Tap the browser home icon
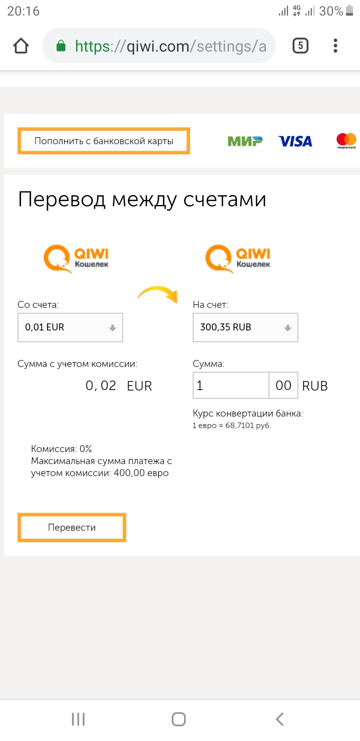 click(x=20, y=46)
